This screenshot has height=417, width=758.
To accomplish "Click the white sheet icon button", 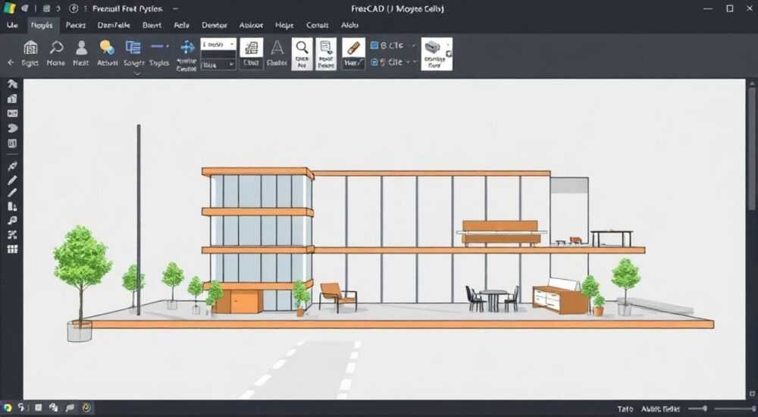I will [252, 48].
